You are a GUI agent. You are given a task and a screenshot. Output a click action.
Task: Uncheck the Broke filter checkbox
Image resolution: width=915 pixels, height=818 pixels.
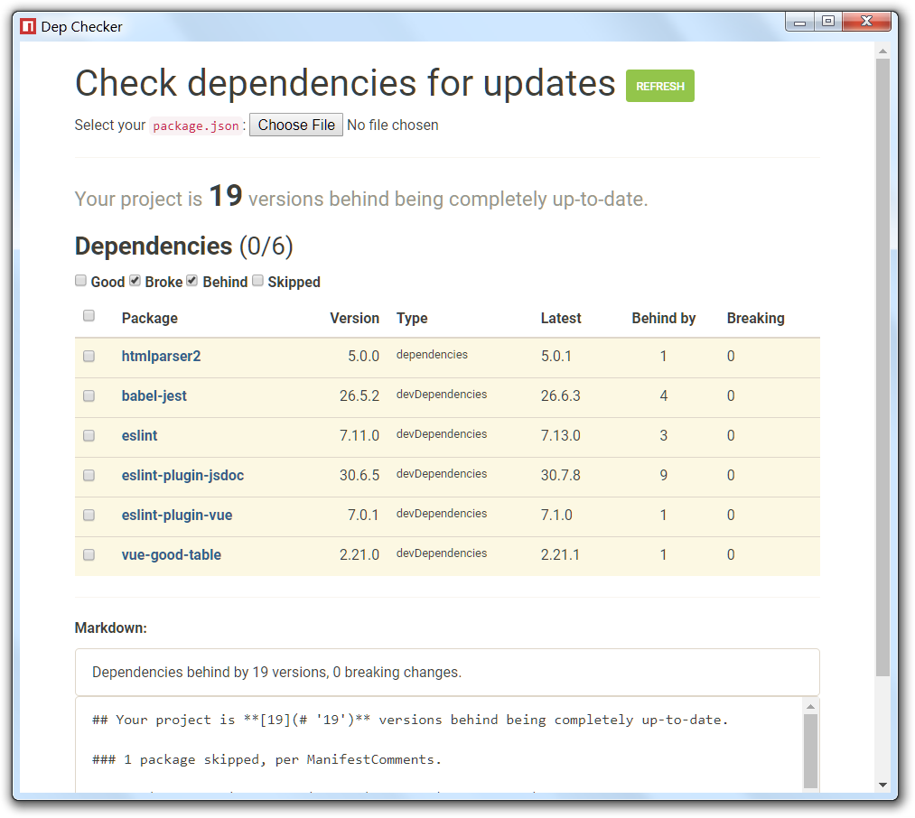click(x=135, y=281)
